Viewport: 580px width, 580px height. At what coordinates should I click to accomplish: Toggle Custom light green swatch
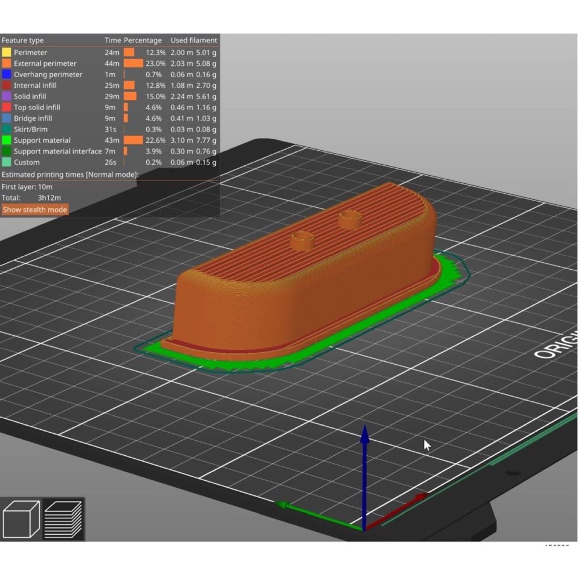pos(6,162)
